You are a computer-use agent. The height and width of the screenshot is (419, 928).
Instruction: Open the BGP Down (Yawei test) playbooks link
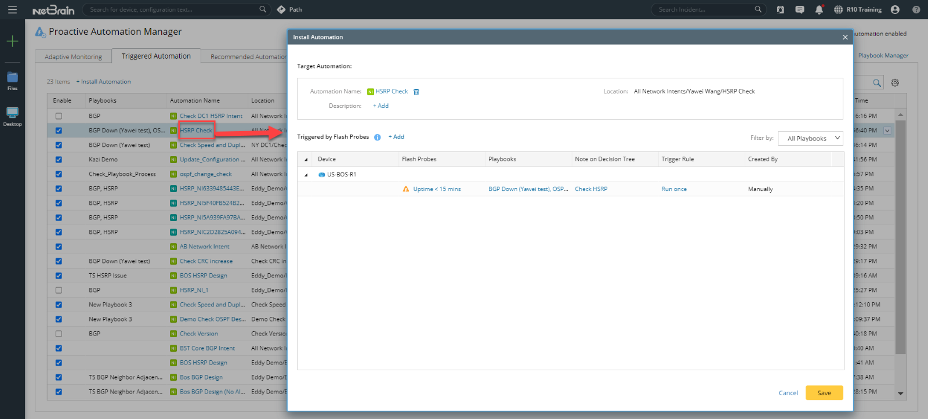(x=528, y=189)
